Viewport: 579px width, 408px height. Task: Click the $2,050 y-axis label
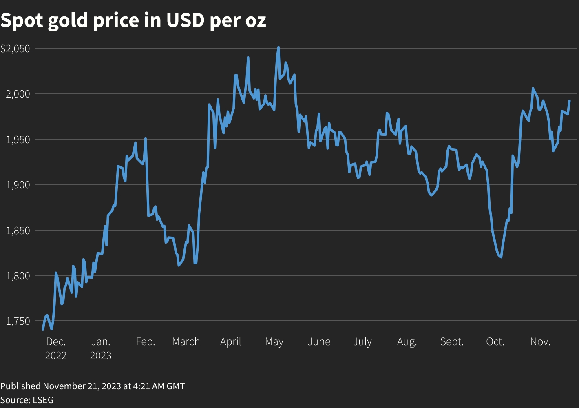[15, 49]
